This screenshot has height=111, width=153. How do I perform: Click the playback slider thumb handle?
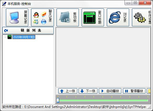58,100
